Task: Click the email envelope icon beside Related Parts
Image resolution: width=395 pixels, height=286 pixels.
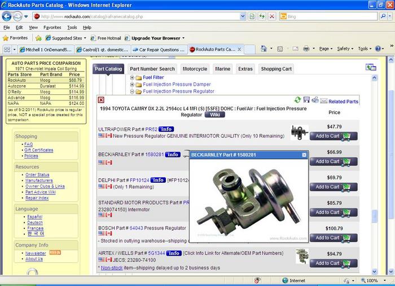Action: click(323, 101)
